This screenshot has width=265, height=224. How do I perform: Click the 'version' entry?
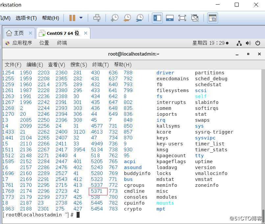pos(205,167)
